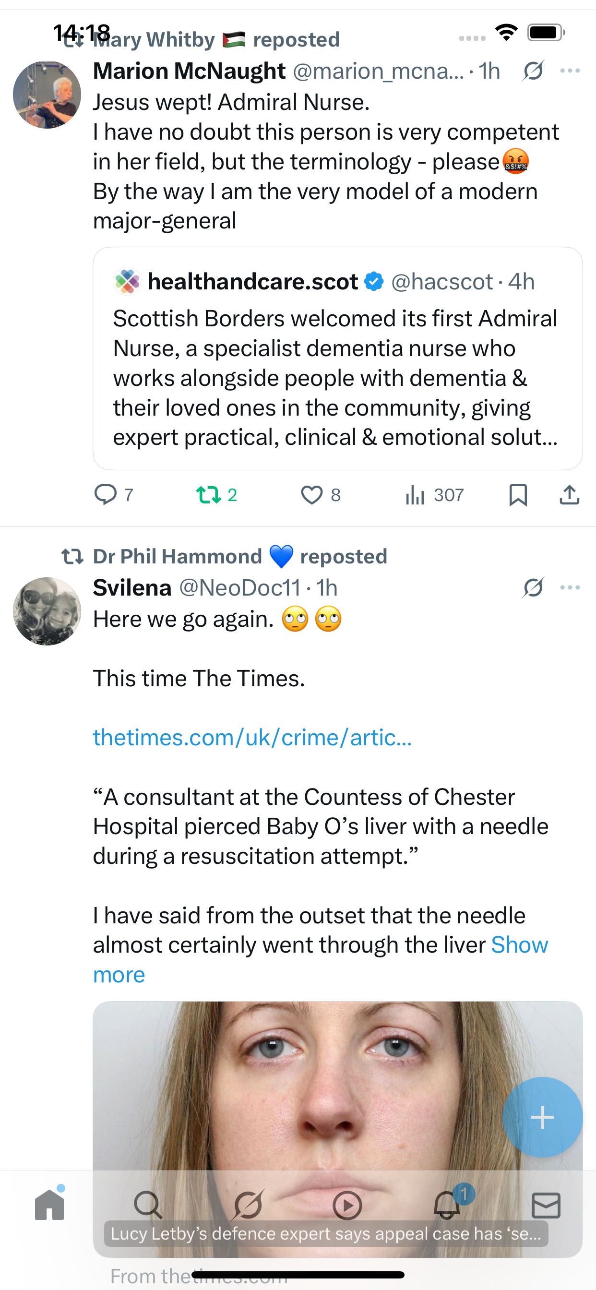Tap Grok icon on Svilena's post
This screenshot has height=1290, width=596.
pyautogui.click(x=533, y=587)
